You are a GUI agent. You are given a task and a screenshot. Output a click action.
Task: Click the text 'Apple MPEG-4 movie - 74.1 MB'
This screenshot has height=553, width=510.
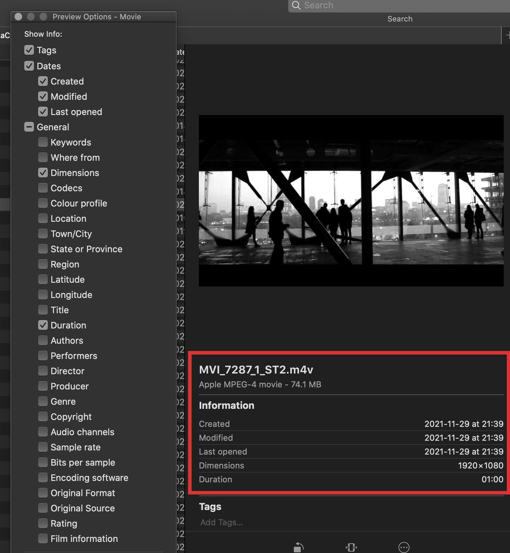pos(260,385)
